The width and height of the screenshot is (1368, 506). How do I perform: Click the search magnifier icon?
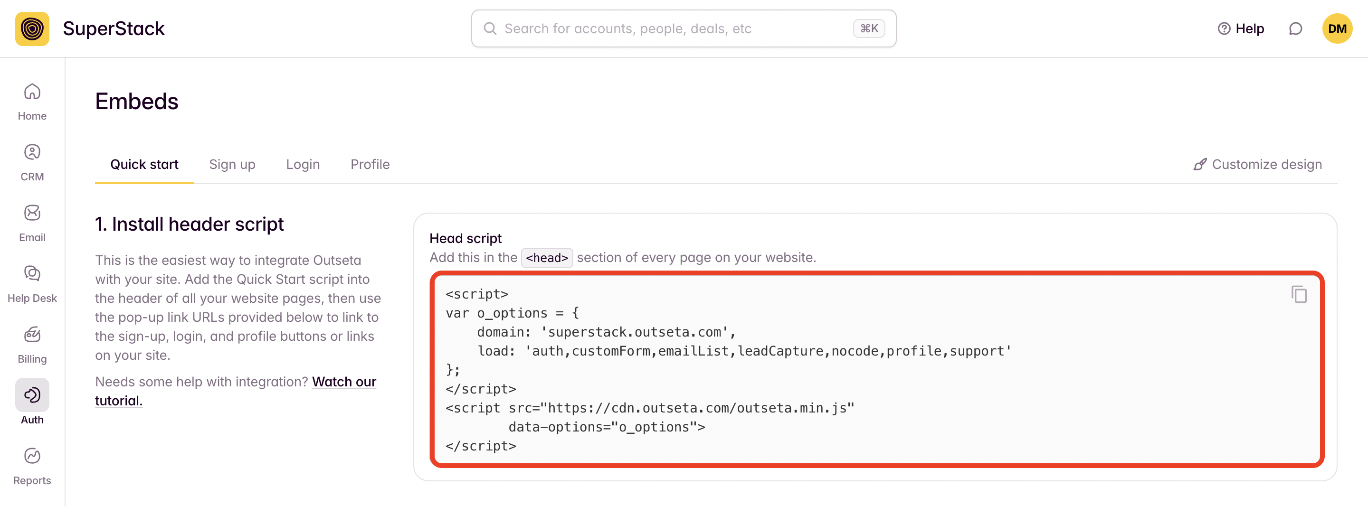(490, 28)
